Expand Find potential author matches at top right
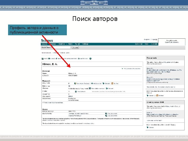Image resolution: width=188 pixels, height=141 pixels. (131, 69)
